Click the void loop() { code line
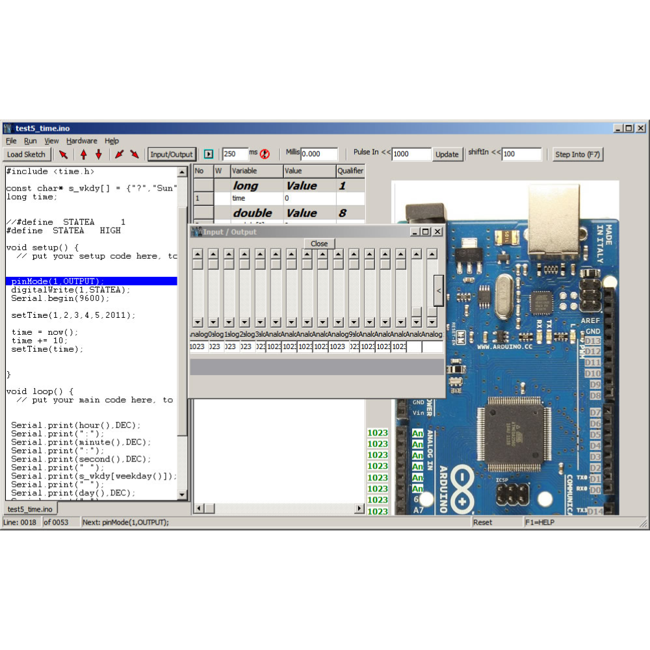The width and height of the screenshot is (650, 650). pos(40,391)
